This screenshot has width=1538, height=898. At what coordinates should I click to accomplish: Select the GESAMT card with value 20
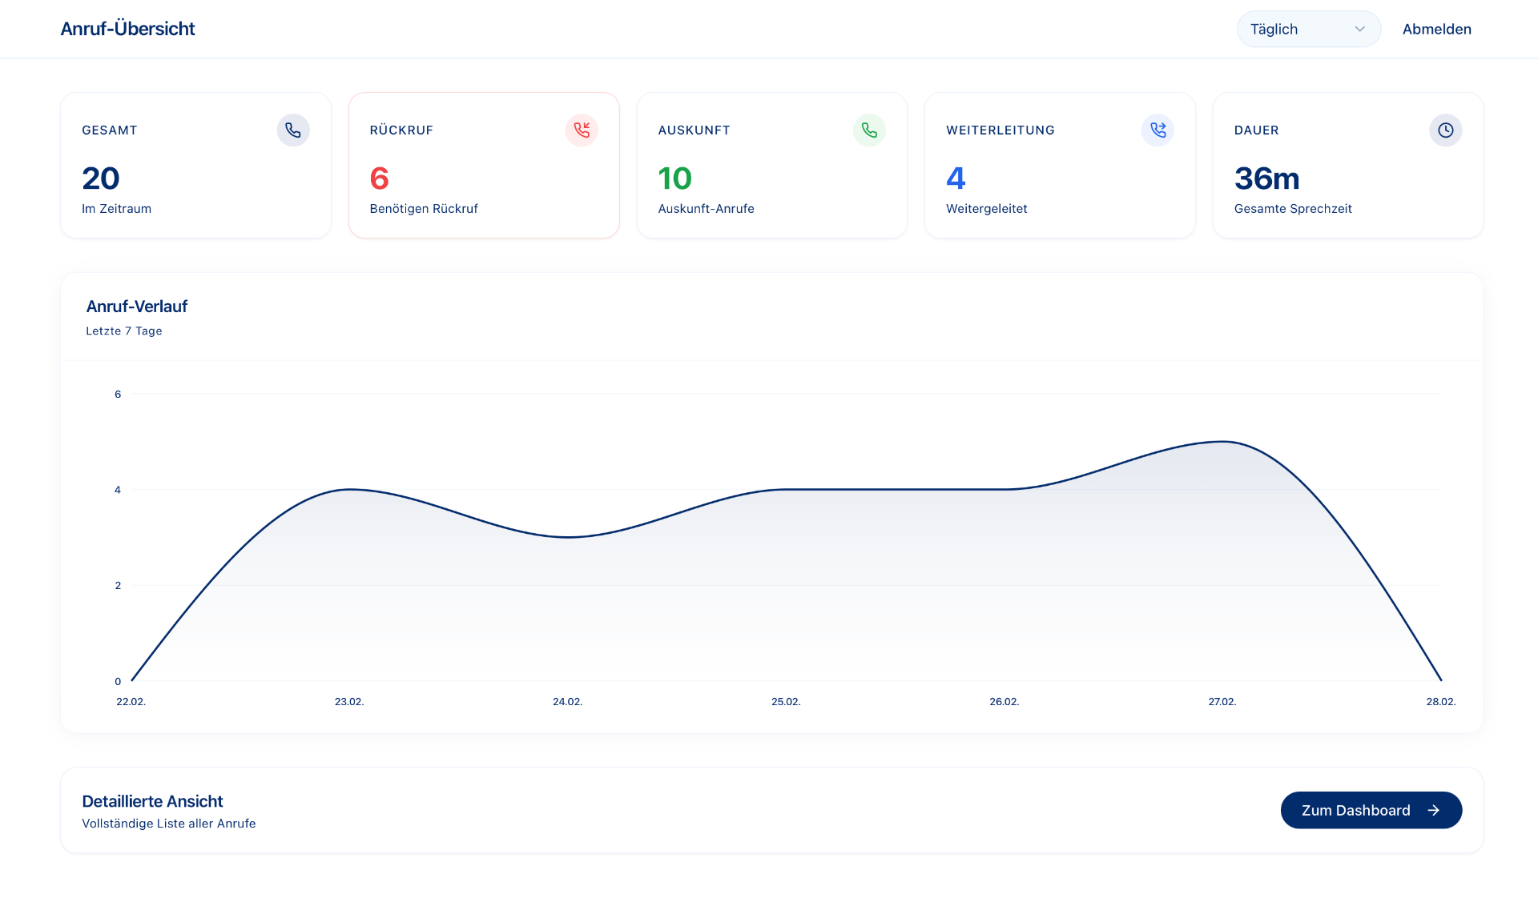click(195, 165)
